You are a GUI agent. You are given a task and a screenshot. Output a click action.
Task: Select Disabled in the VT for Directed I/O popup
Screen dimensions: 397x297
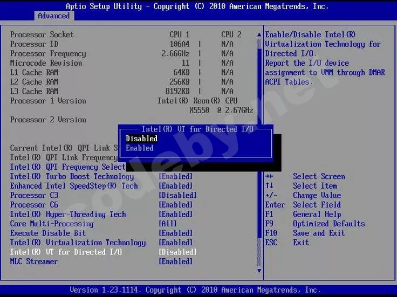coord(141,139)
